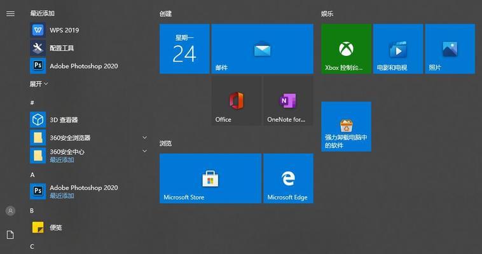482x254 pixels.
Task: Open the OneNote for... tile
Action: coord(288,101)
